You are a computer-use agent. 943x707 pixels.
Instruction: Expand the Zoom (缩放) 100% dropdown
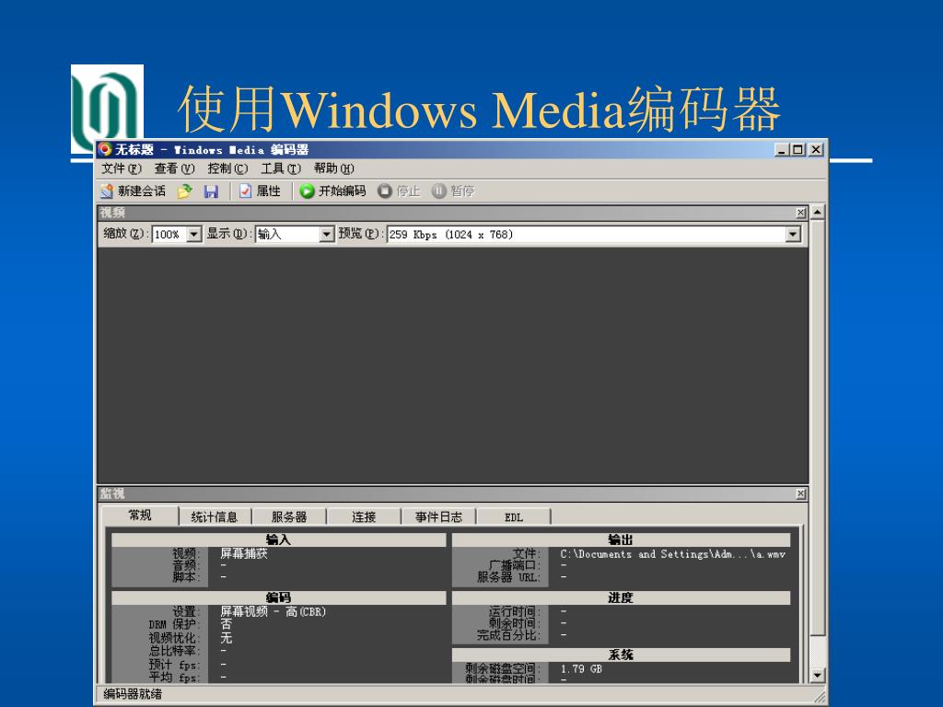click(x=193, y=235)
